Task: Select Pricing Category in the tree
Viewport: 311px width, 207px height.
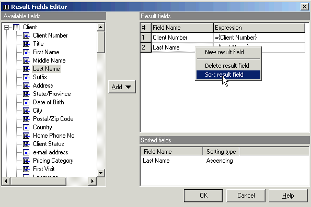Action: click(x=53, y=161)
